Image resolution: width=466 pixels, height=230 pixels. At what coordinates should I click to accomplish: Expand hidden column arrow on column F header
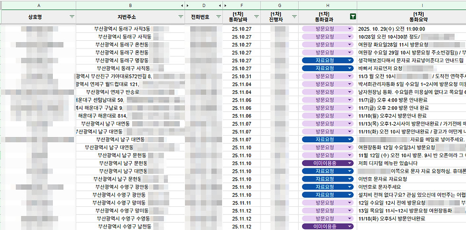tap(225, 6)
